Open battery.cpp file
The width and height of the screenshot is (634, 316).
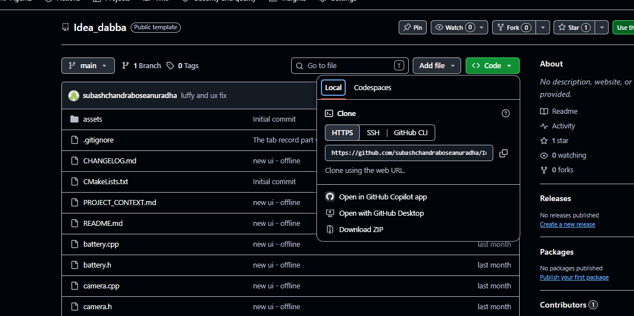point(101,244)
